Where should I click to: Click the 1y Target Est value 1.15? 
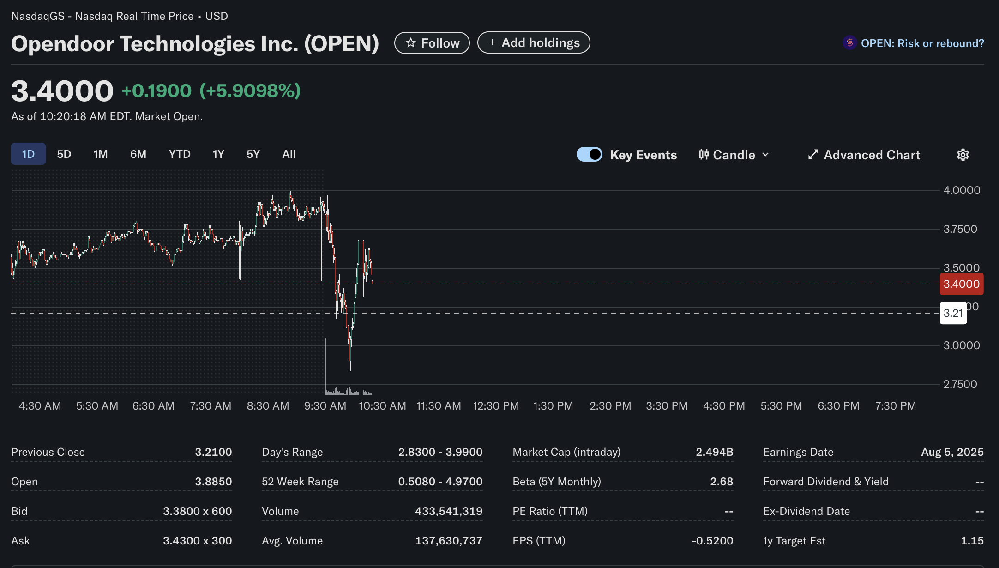coord(972,541)
